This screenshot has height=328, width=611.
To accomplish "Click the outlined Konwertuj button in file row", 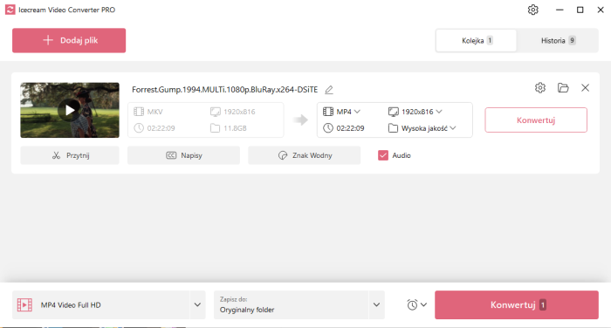I will [x=536, y=120].
